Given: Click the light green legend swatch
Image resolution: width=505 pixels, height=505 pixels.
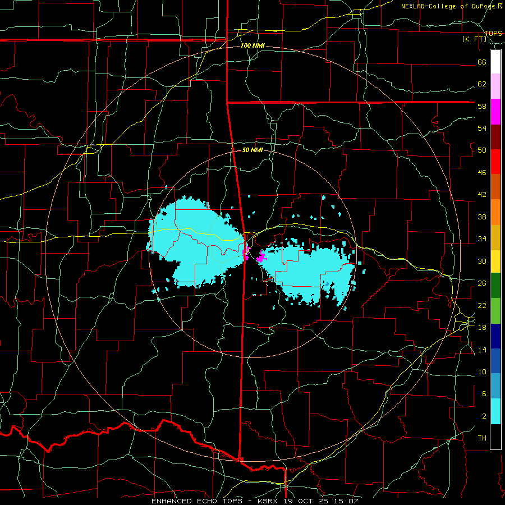Looking at the screenshot, I should point(495,311).
